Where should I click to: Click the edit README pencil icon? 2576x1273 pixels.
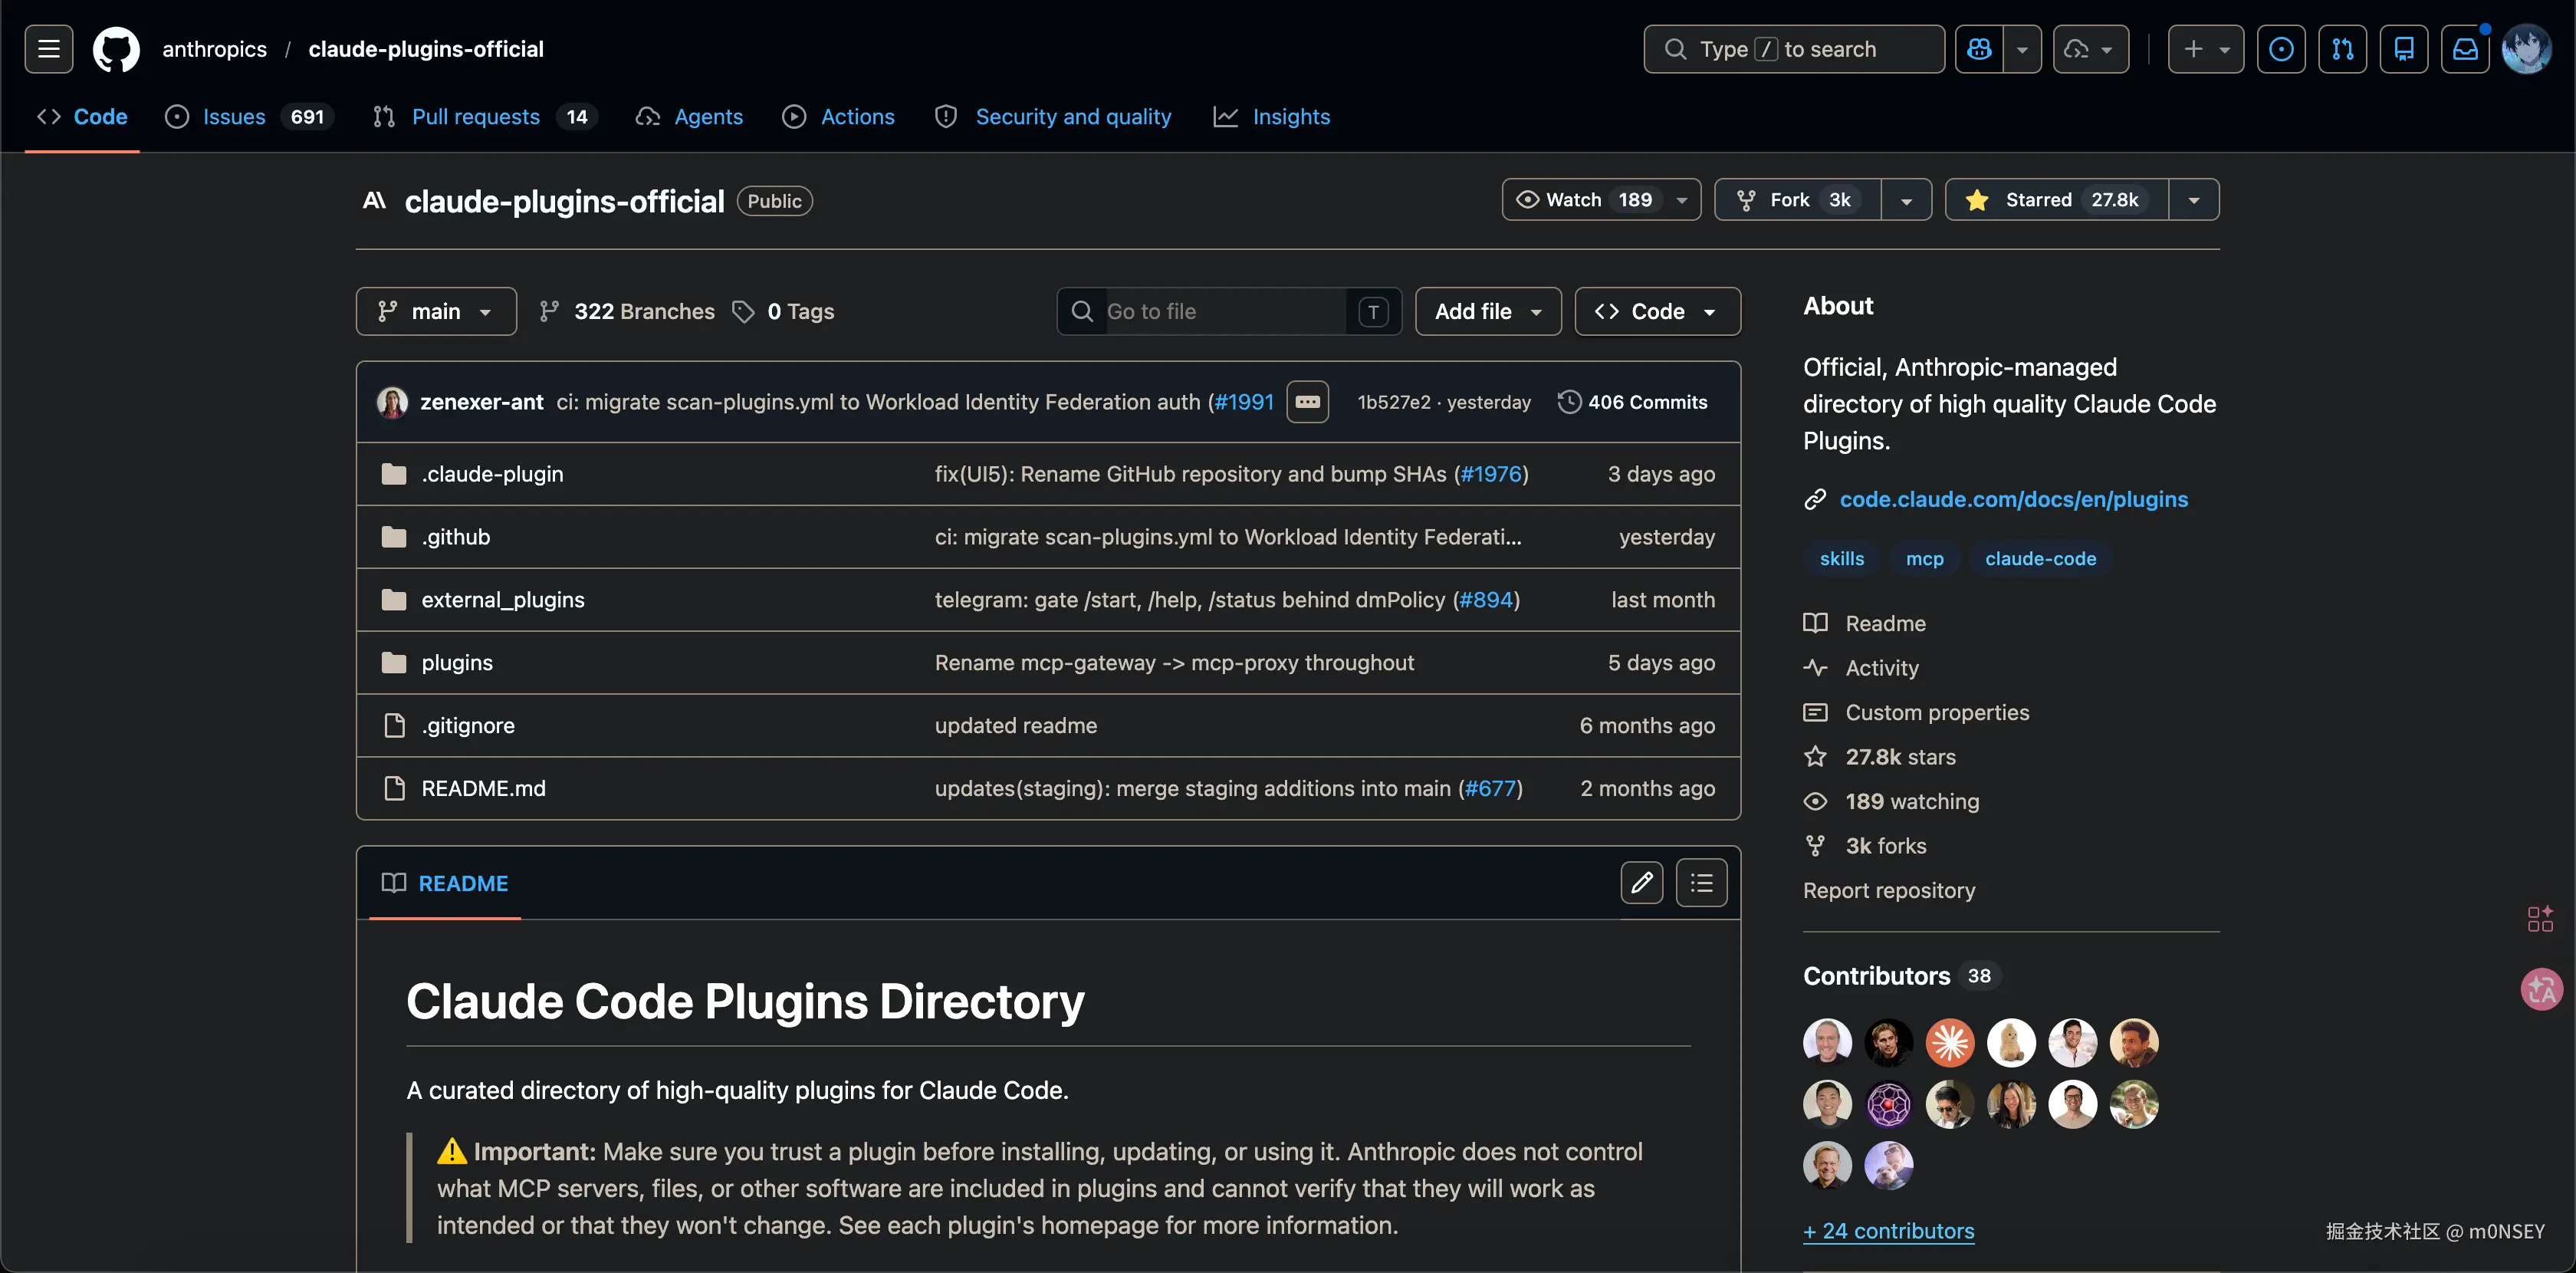pos(1642,883)
